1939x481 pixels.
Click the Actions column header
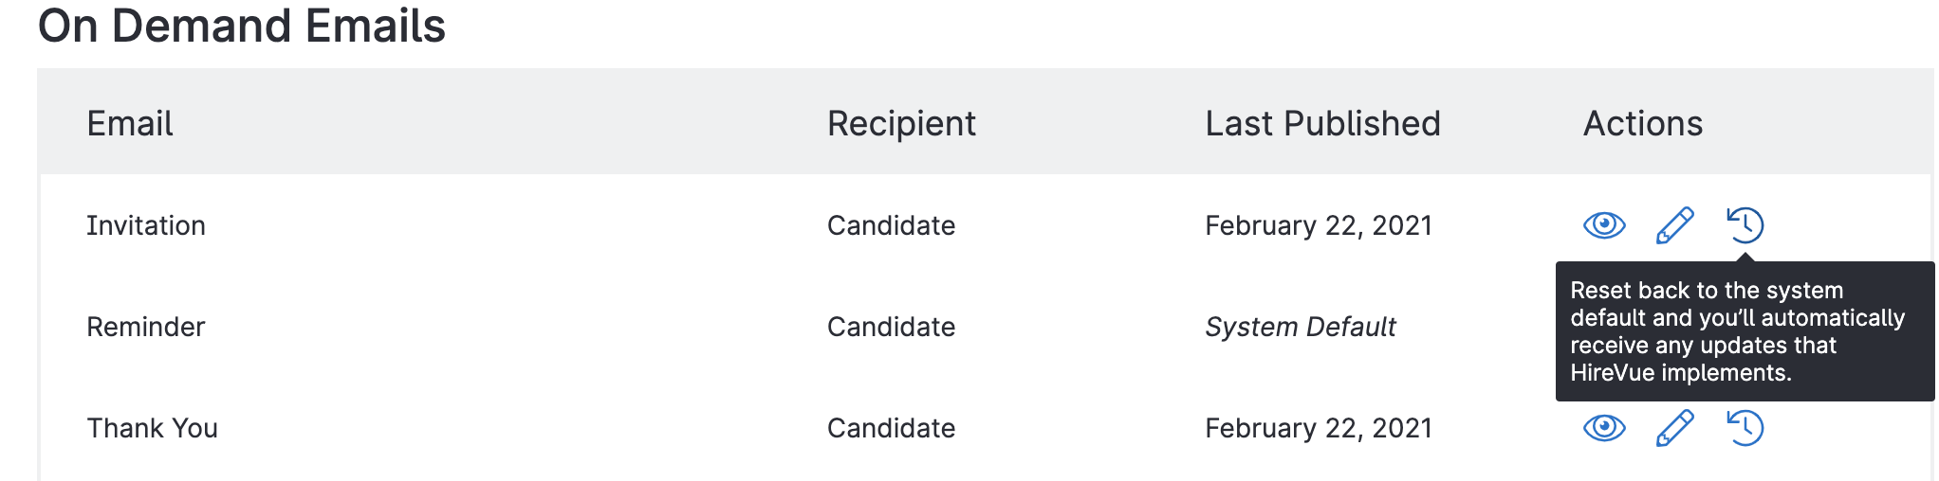(1643, 124)
